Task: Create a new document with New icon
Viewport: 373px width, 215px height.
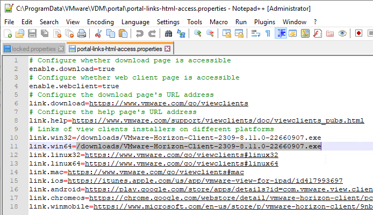Action: (x=8, y=33)
